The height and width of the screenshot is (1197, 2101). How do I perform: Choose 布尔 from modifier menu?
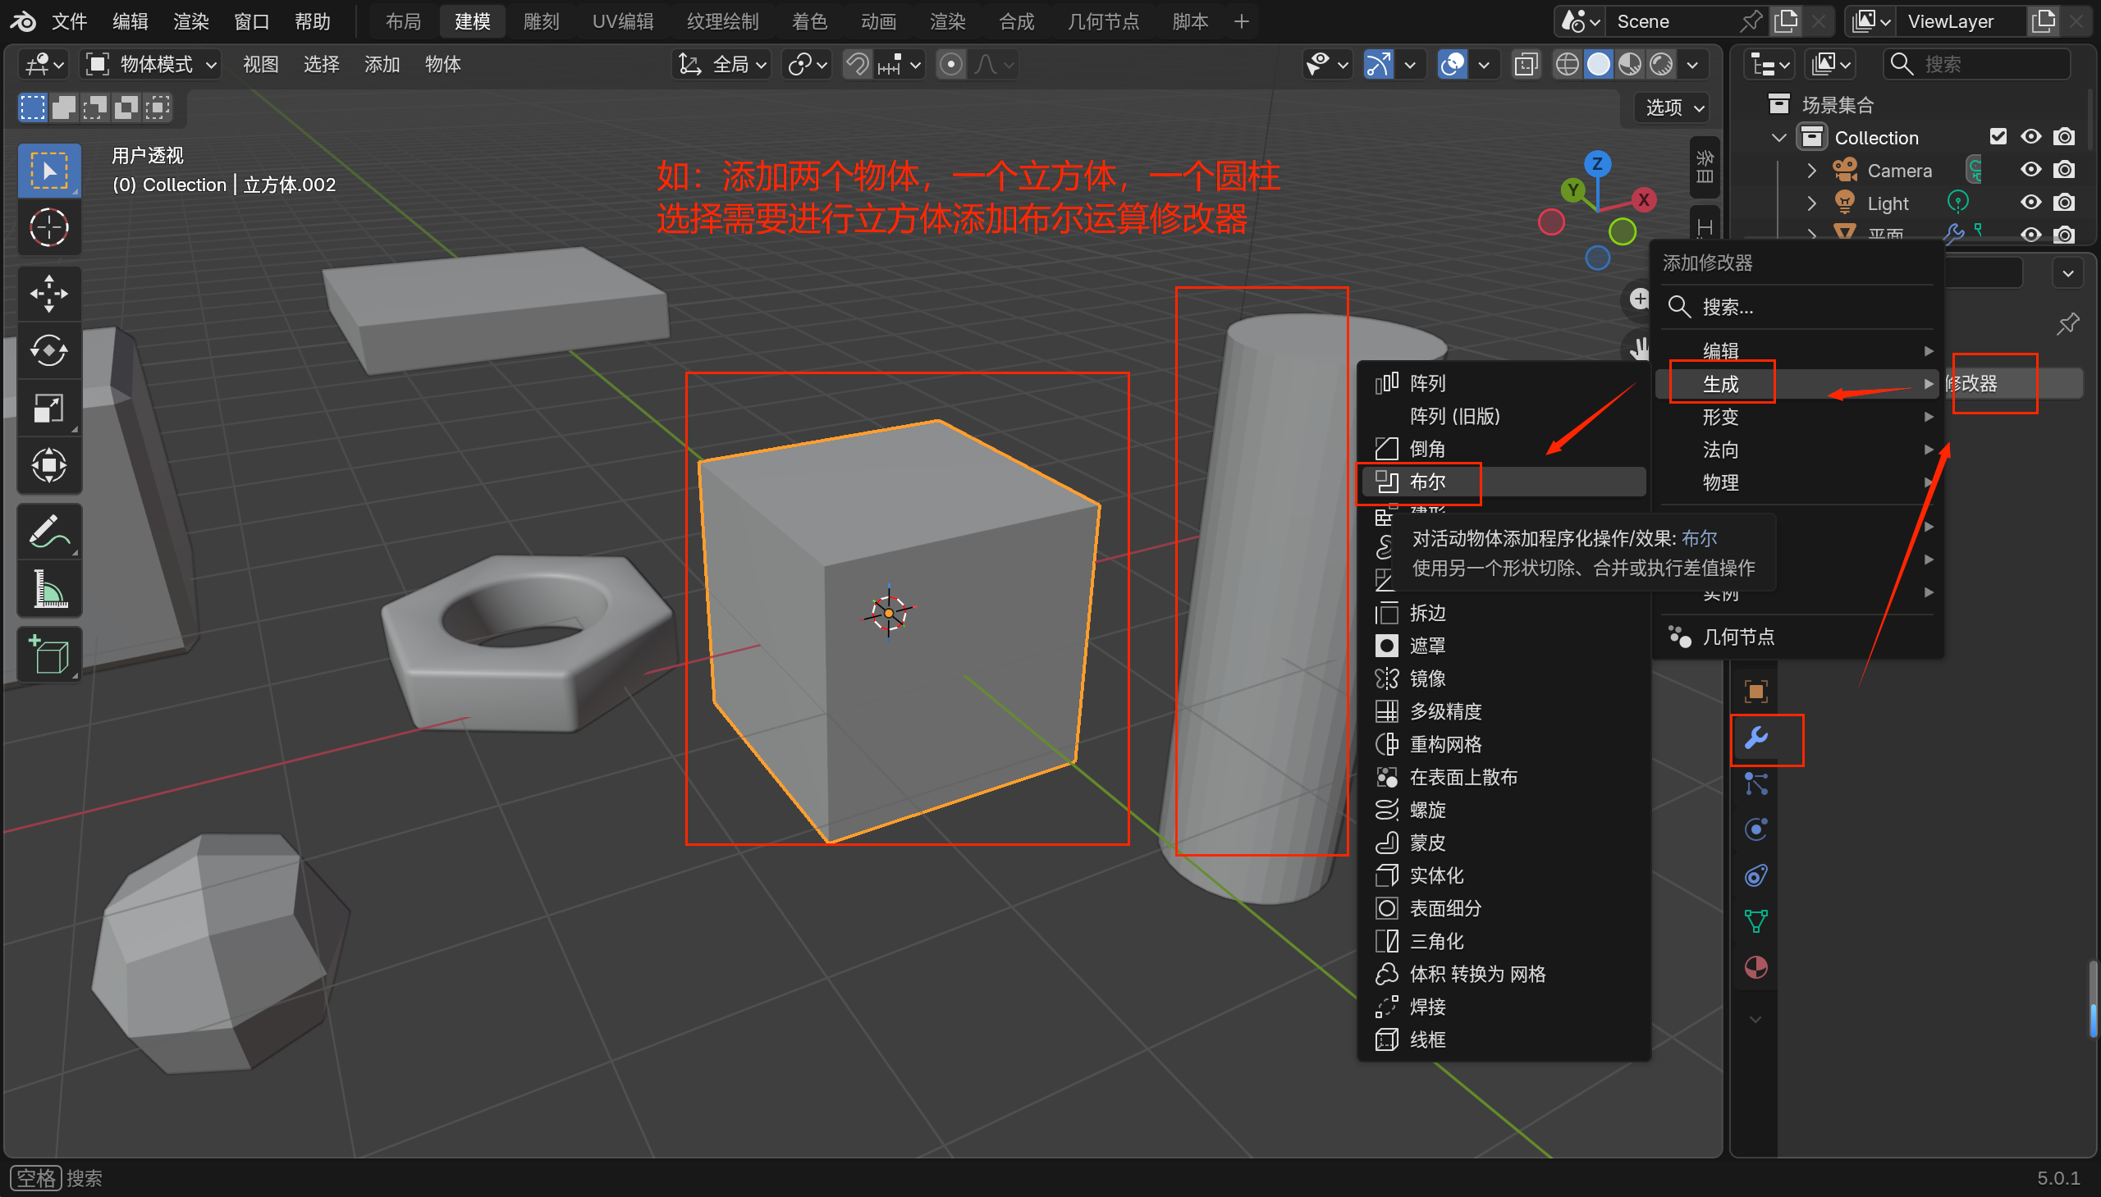click(x=1427, y=482)
